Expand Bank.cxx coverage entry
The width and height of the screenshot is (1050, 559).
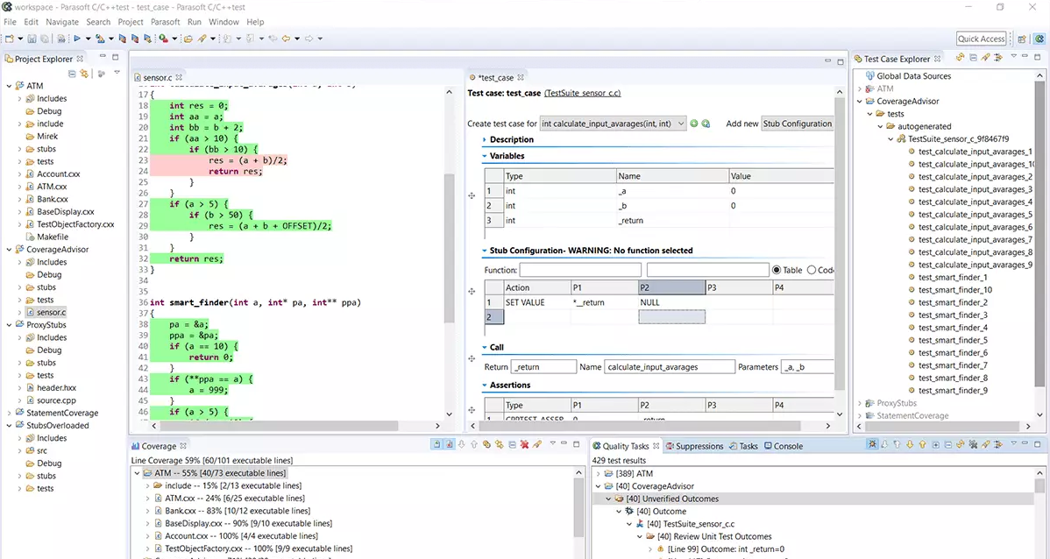coord(148,511)
